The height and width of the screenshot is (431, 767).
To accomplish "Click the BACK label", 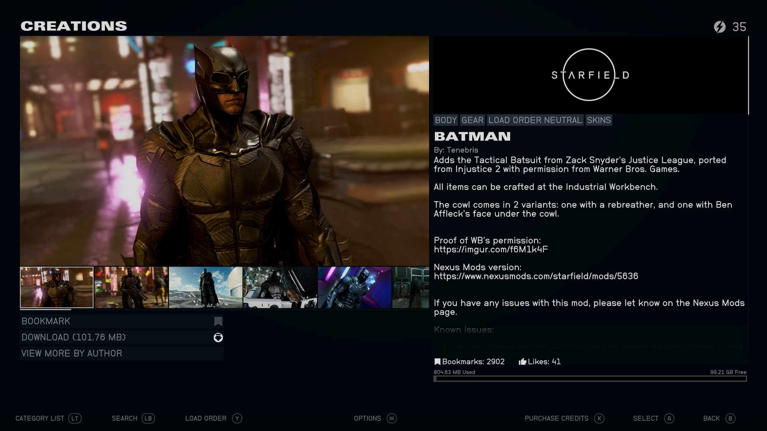I will pos(711,418).
